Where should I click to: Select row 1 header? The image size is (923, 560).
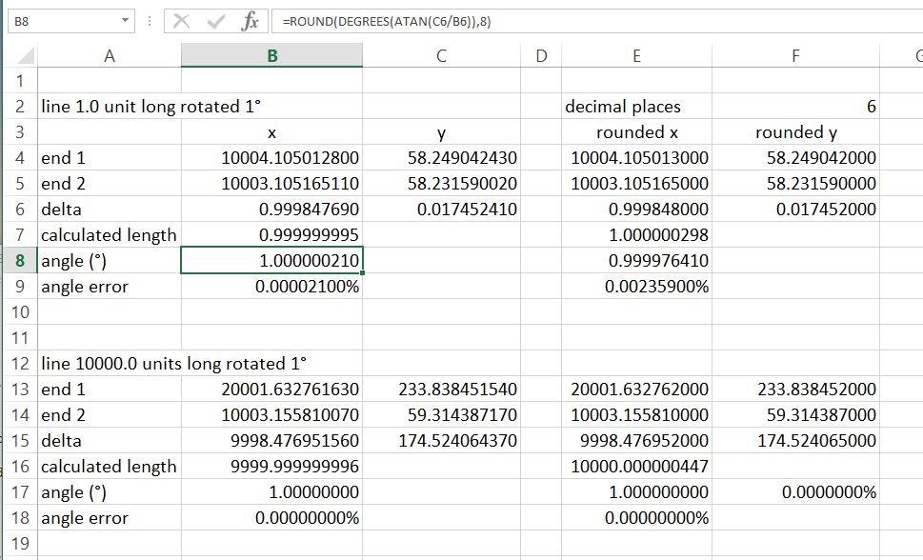[x=20, y=81]
